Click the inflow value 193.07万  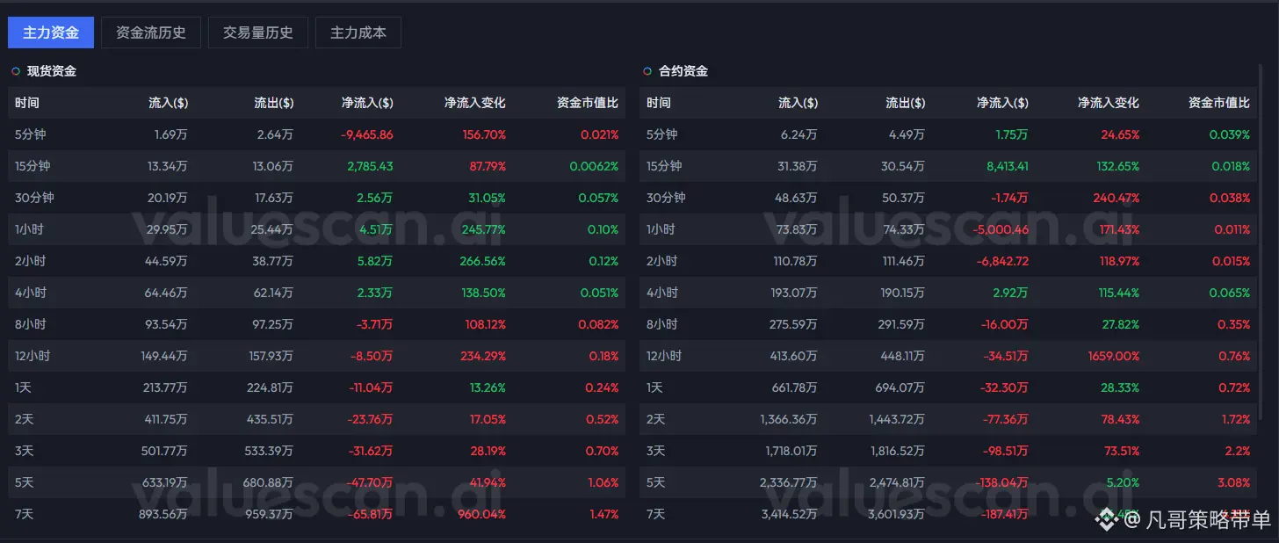click(x=795, y=293)
